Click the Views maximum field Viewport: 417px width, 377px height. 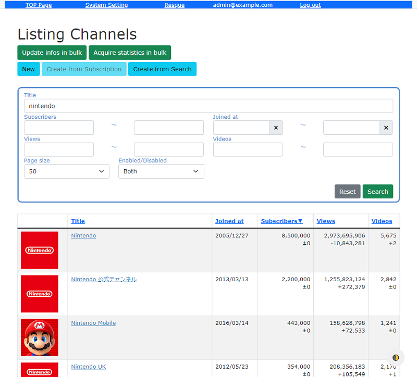[x=169, y=149]
